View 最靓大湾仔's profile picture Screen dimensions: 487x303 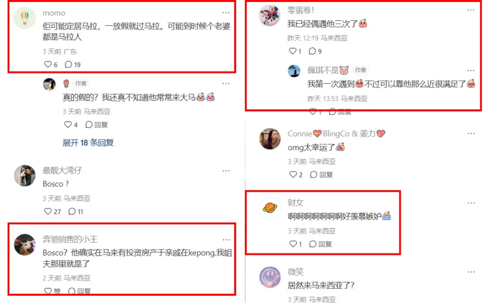[x=25, y=176]
